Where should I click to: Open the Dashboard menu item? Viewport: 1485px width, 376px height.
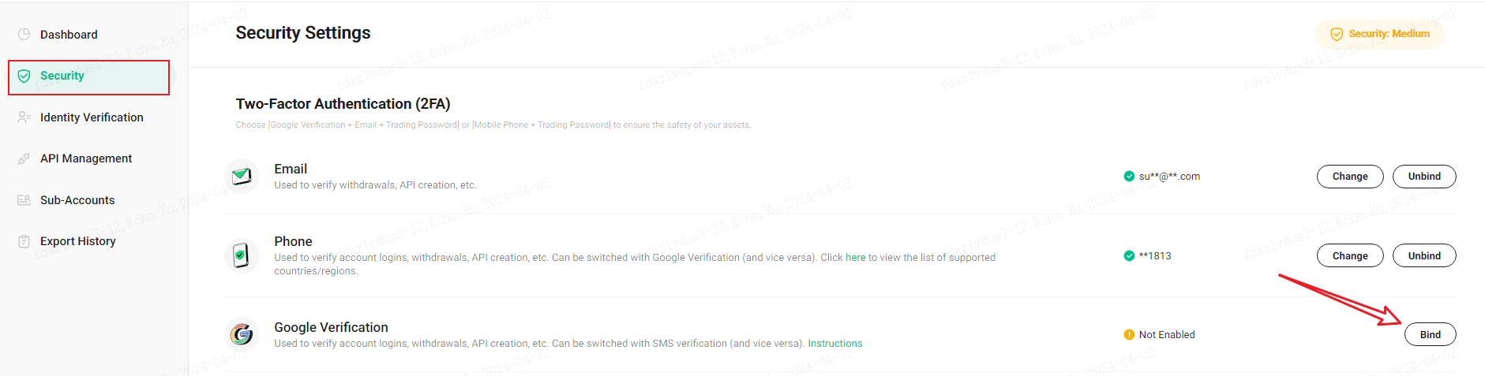(69, 35)
